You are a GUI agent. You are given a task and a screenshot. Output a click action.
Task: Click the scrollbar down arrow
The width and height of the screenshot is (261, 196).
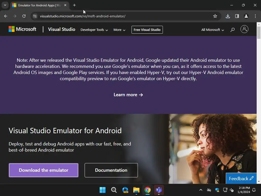pyautogui.click(x=259, y=181)
